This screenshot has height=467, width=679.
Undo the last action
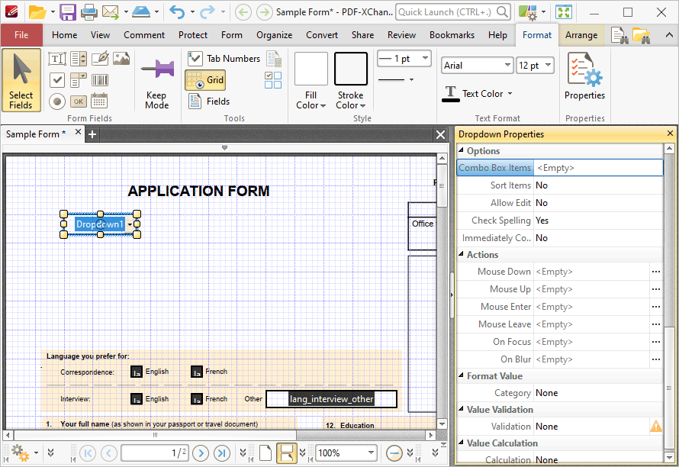pyautogui.click(x=177, y=12)
